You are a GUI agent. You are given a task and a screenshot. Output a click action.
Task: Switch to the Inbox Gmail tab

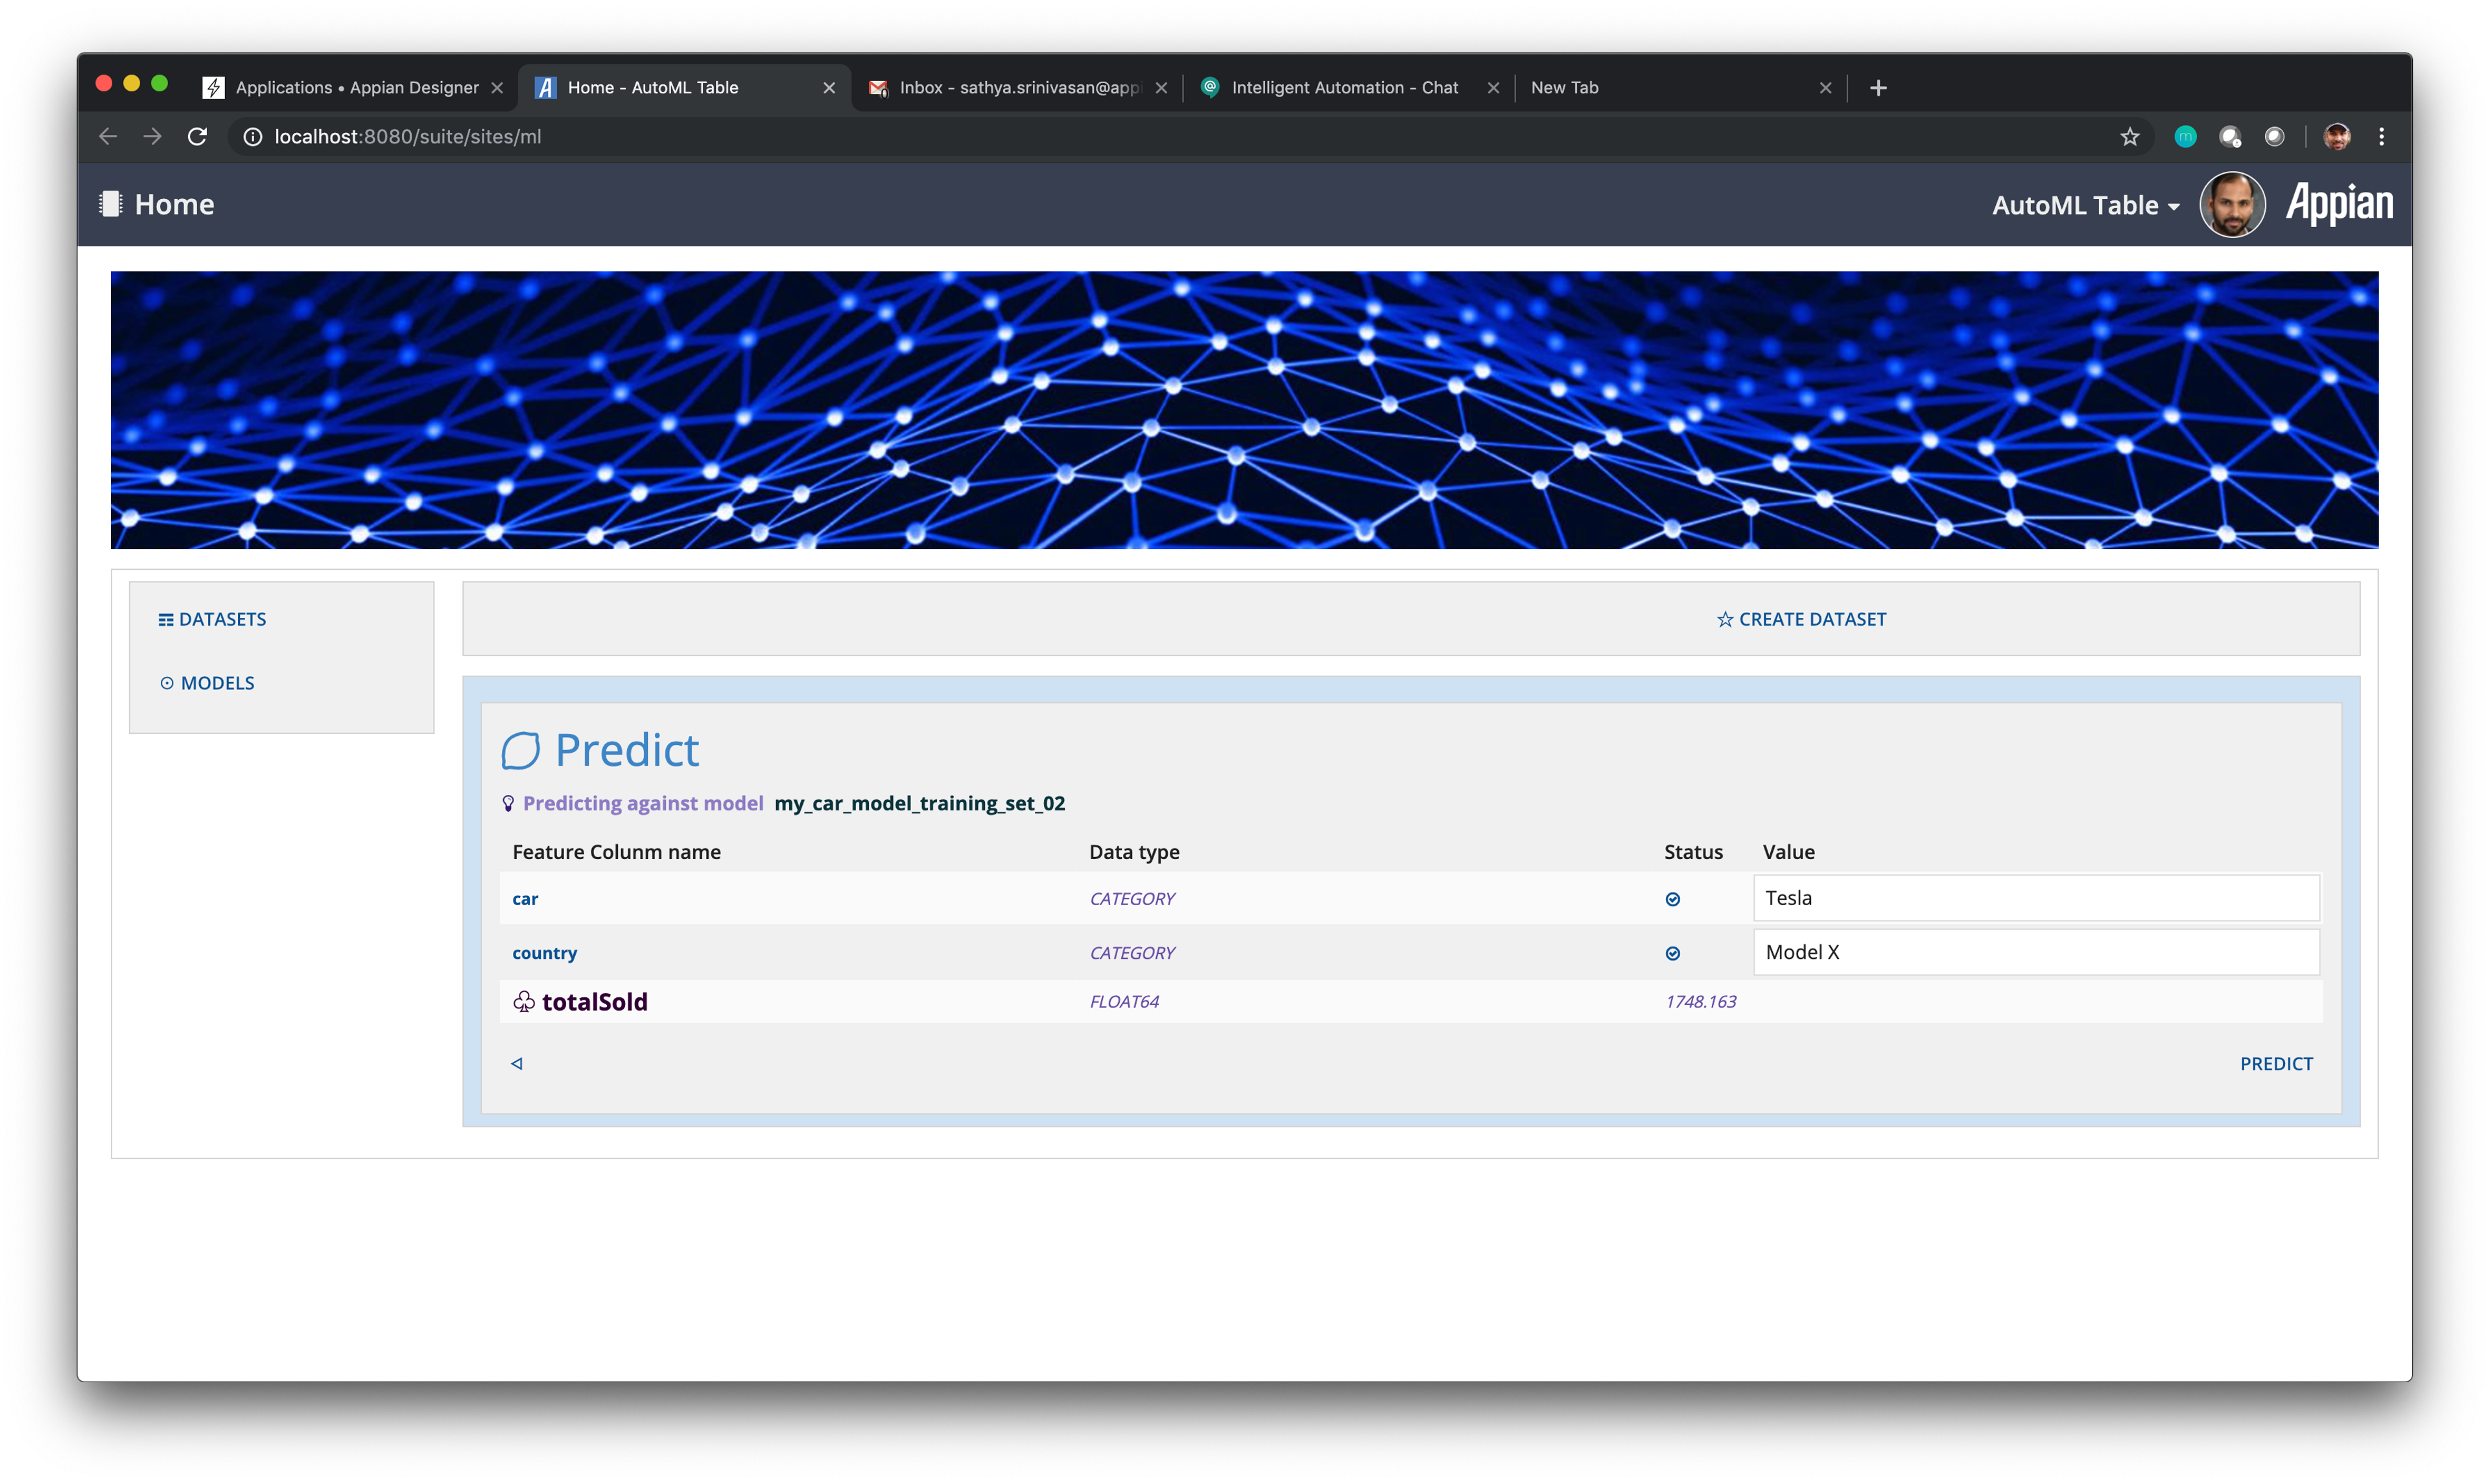click(x=1017, y=88)
